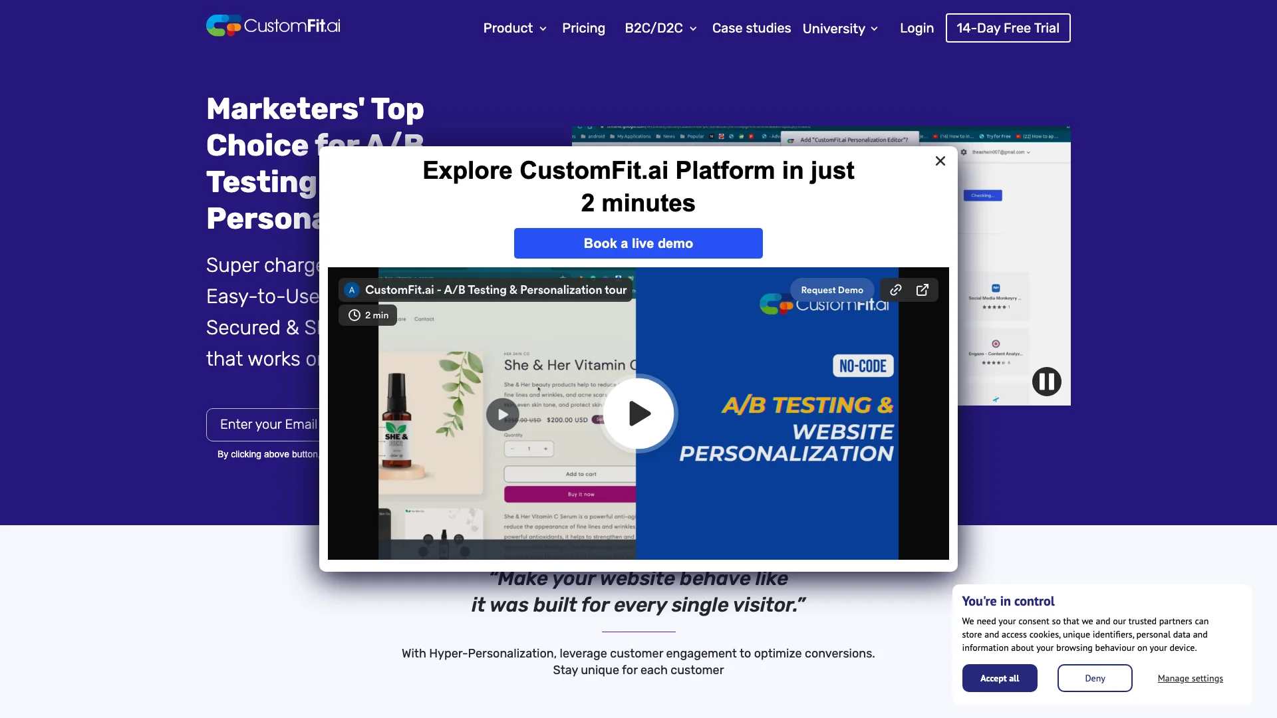1277x718 pixels.
Task: Expand the B2C/D2C dropdown menu
Action: click(658, 27)
